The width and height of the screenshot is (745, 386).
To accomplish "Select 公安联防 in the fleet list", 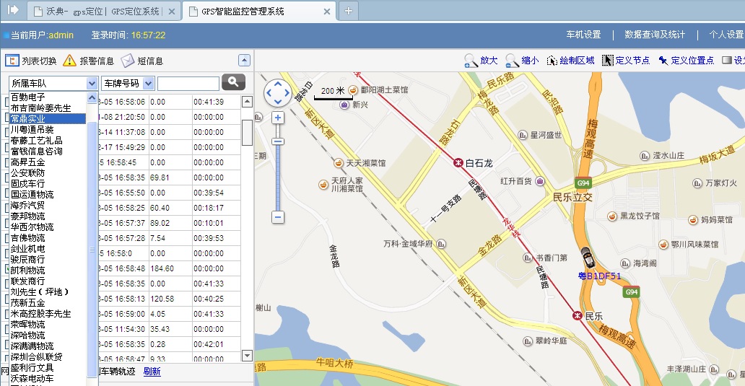I will (48, 173).
